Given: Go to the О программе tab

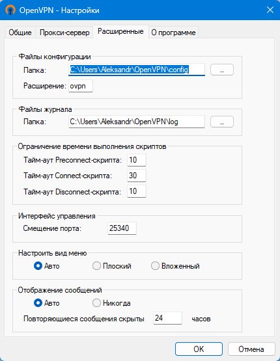Looking at the screenshot, I should [x=173, y=33].
